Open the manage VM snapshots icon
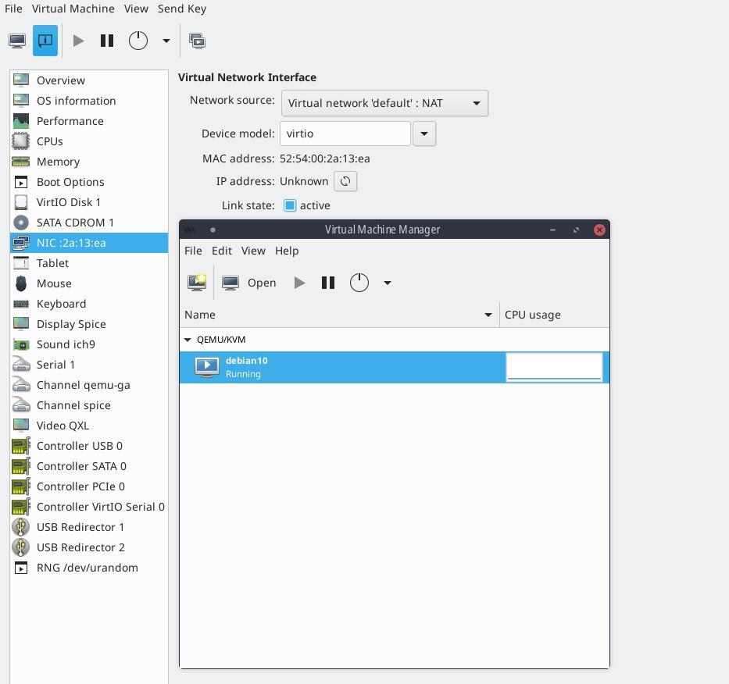 198,41
